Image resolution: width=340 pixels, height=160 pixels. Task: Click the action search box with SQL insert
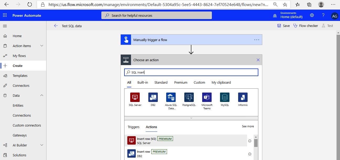(191, 72)
